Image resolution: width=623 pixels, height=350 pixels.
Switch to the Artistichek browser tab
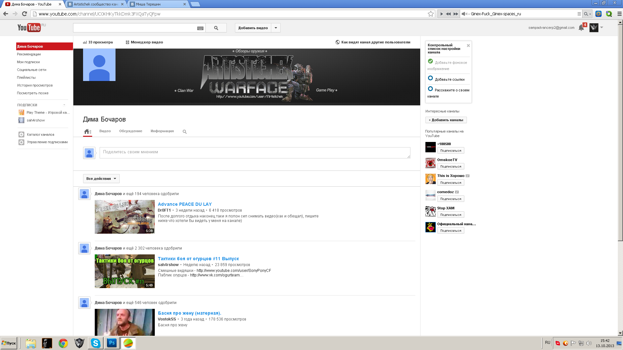pyautogui.click(x=96, y=4)
